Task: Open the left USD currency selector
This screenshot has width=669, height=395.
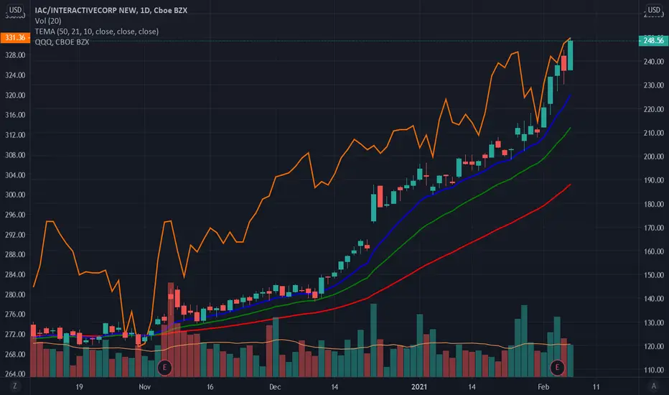Action: point(15,9)
